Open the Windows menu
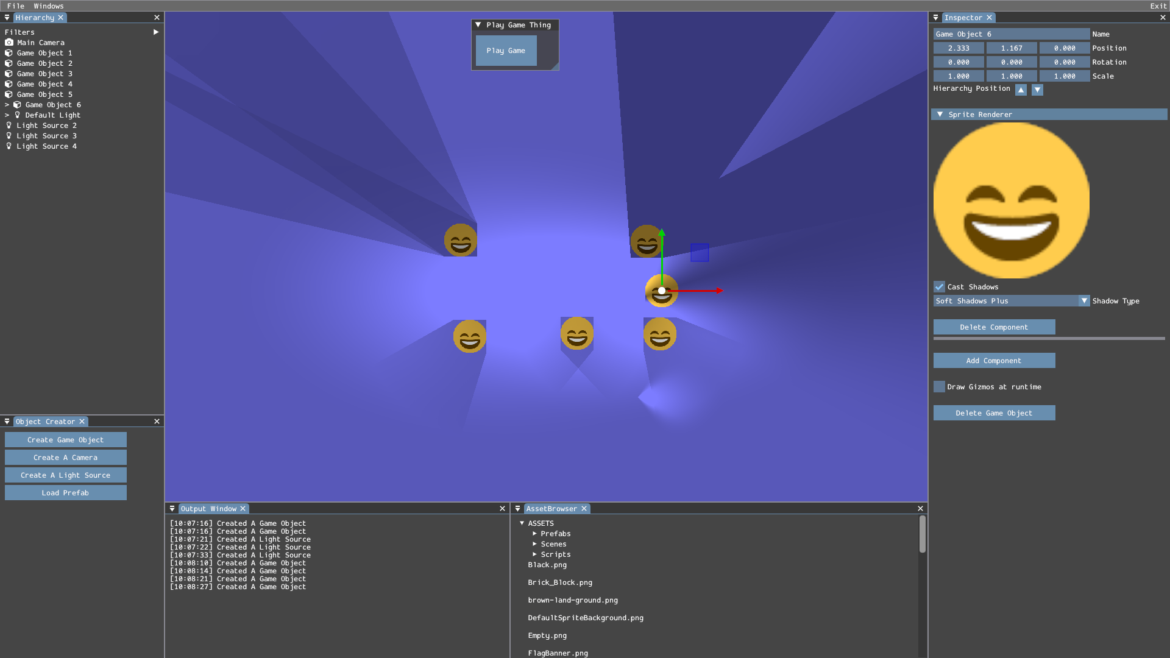The height and width of the screenshot is (658, 1170). [x=49, y=5]
